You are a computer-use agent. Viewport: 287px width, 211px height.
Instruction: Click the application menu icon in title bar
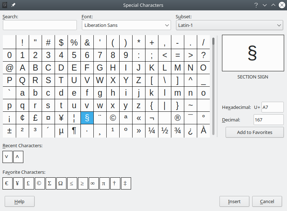[5, 5]
